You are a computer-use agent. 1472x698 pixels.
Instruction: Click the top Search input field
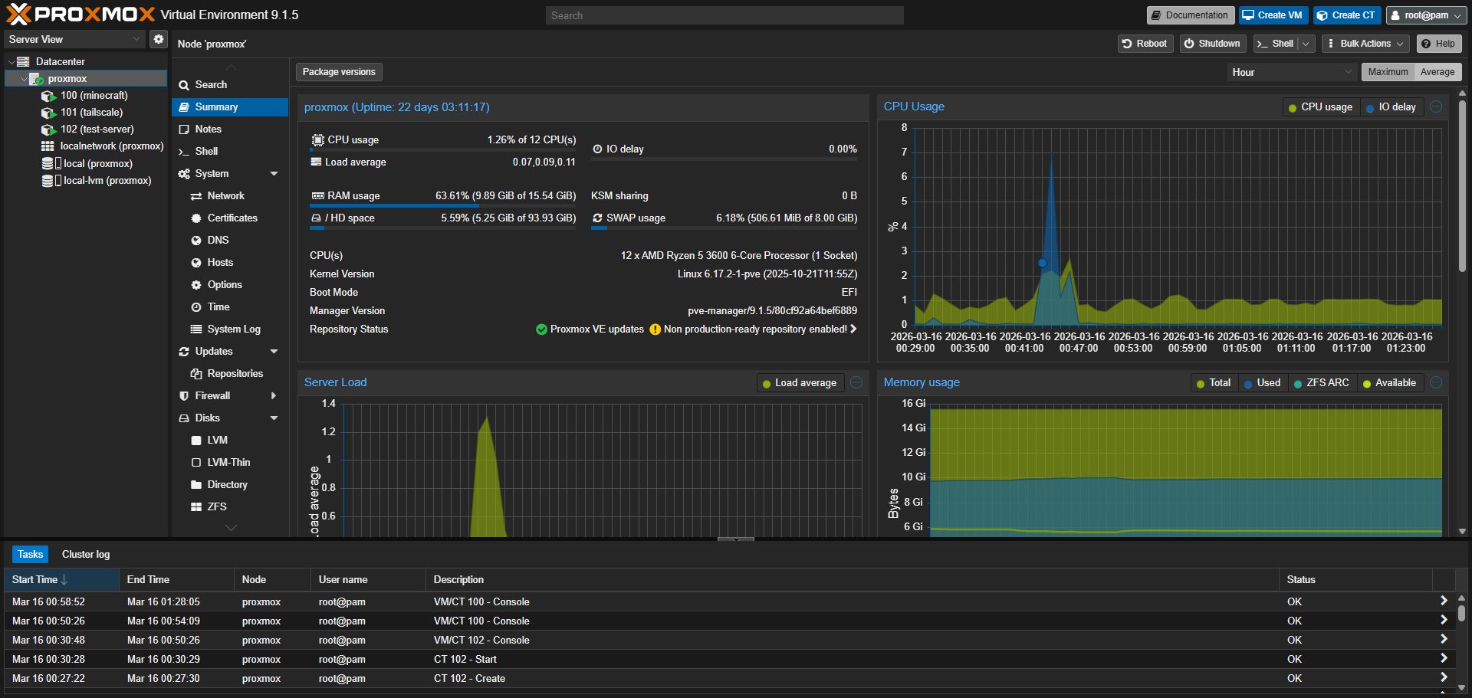[x=724, y=15]
